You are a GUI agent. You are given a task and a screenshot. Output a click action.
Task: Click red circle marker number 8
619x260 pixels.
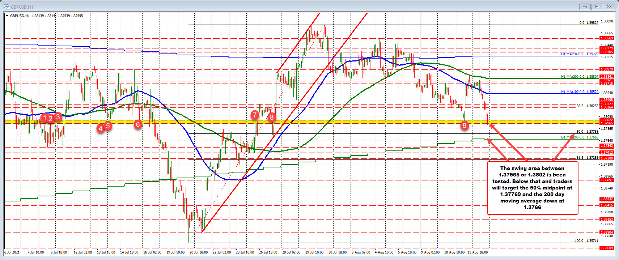coord(271,117)
